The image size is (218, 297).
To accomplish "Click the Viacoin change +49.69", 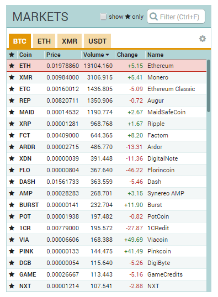I will (134, 240).
